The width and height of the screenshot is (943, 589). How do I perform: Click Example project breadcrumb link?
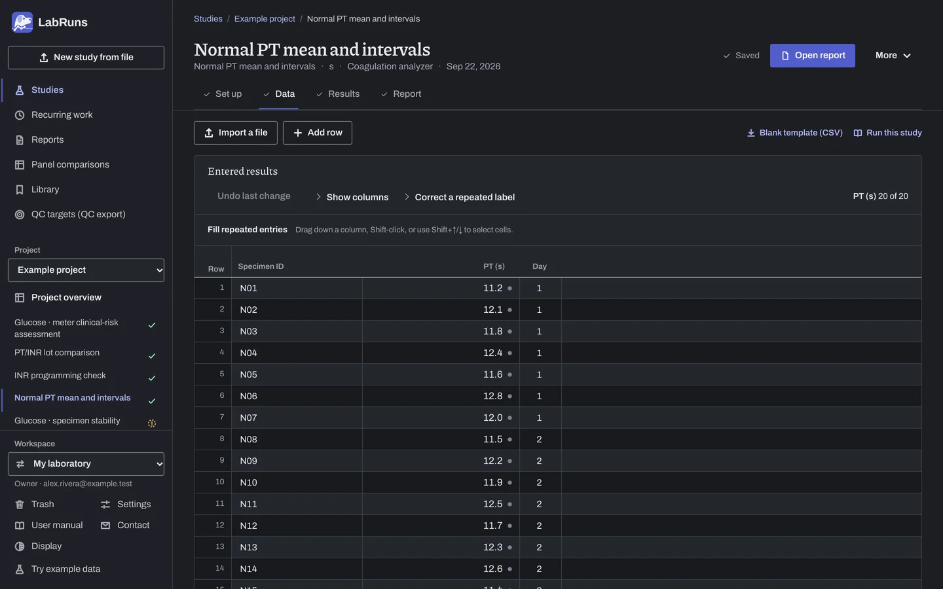point(265,19)
